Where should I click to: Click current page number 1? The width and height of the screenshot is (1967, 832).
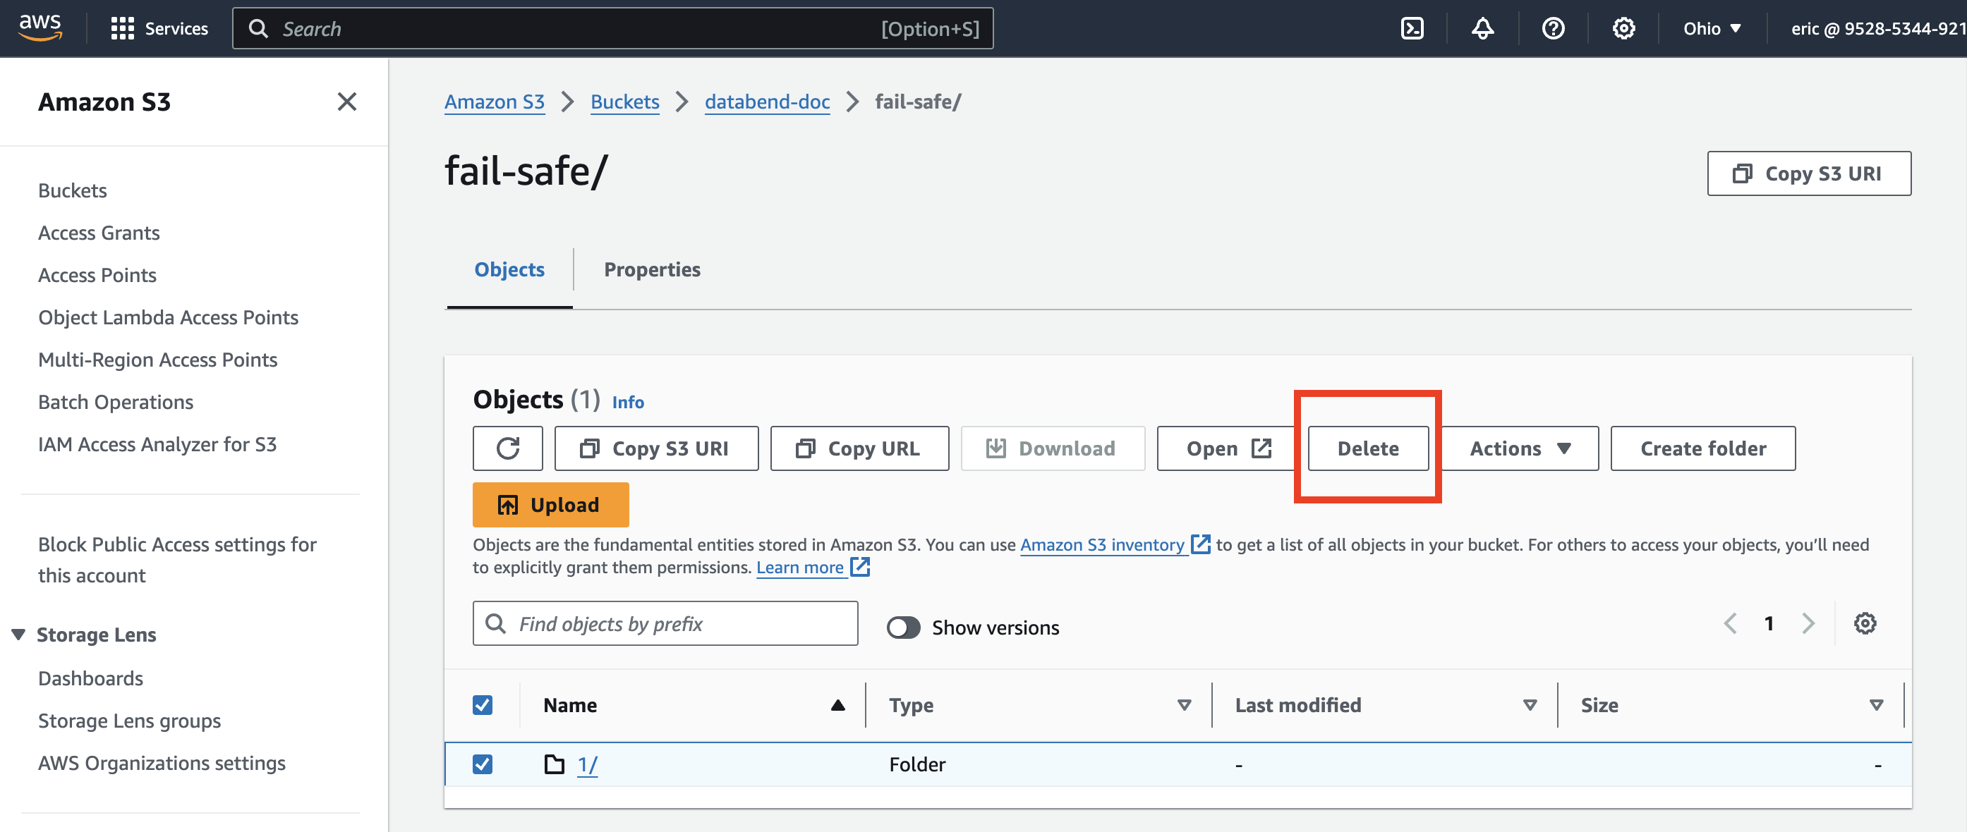1769,623
